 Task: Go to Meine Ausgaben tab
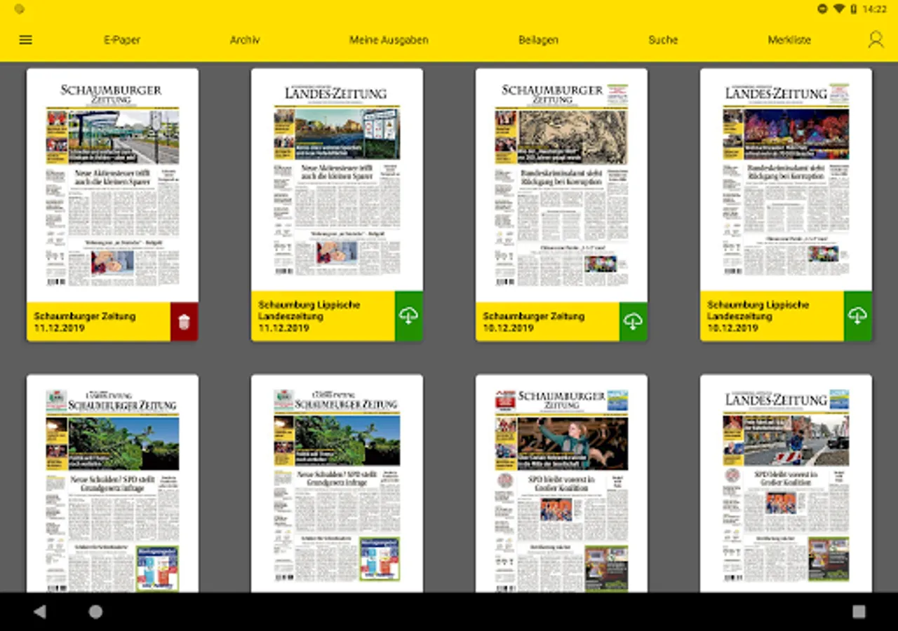(x=389, y=40)
